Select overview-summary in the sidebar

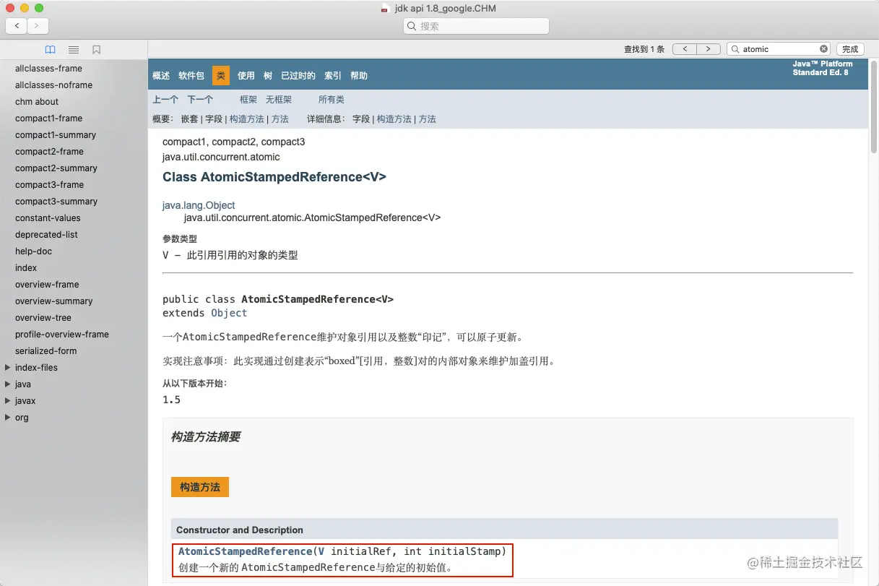[54, 301]
